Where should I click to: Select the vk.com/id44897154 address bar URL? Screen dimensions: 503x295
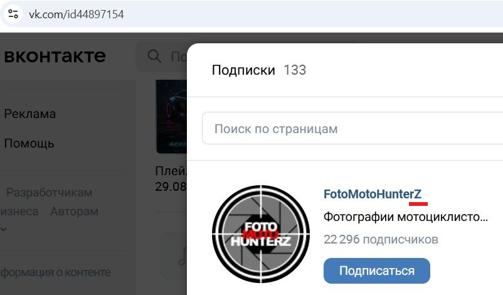(x=77, y=14)
